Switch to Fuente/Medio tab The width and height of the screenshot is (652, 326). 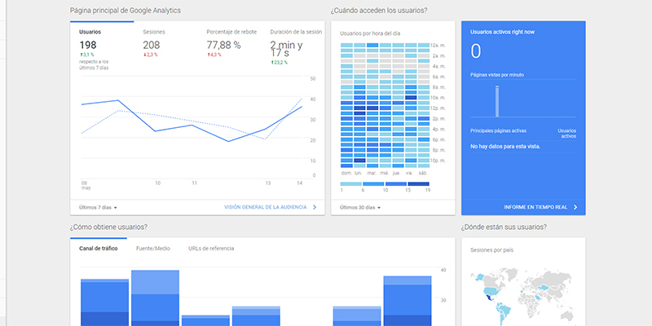(x=153, y=249)
